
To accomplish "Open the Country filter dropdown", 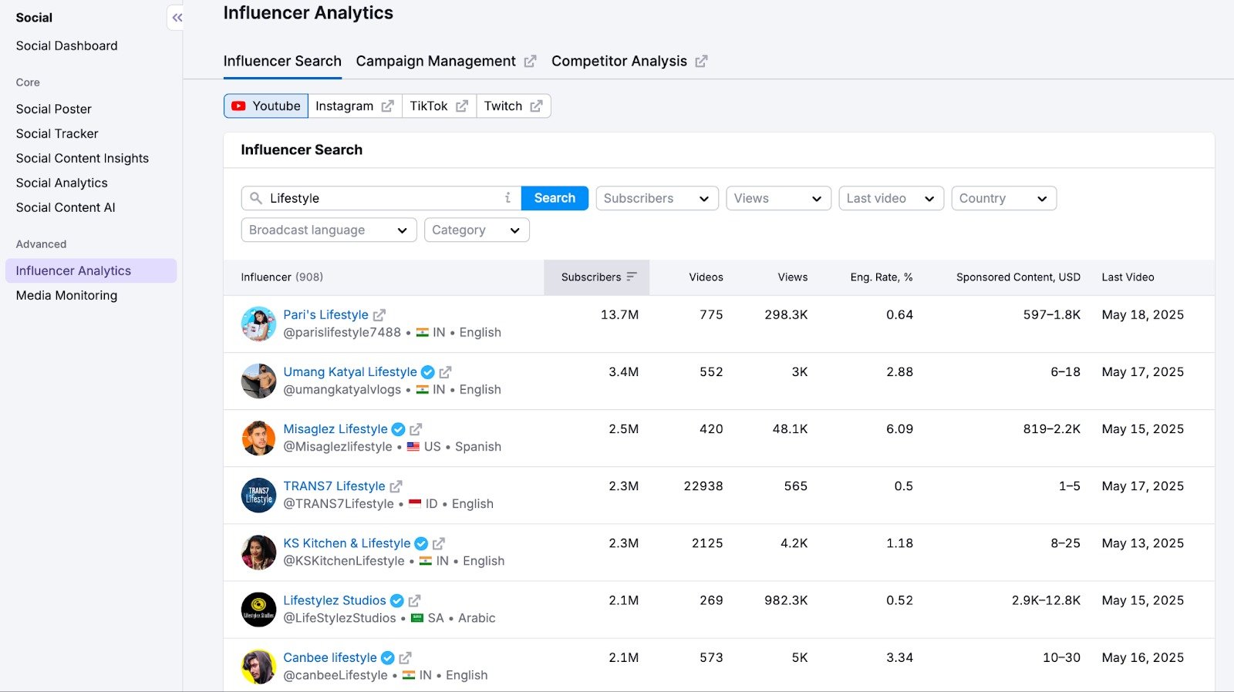I will (x=1003, y=198).
